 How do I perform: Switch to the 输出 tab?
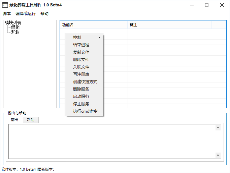click(14, 120)
